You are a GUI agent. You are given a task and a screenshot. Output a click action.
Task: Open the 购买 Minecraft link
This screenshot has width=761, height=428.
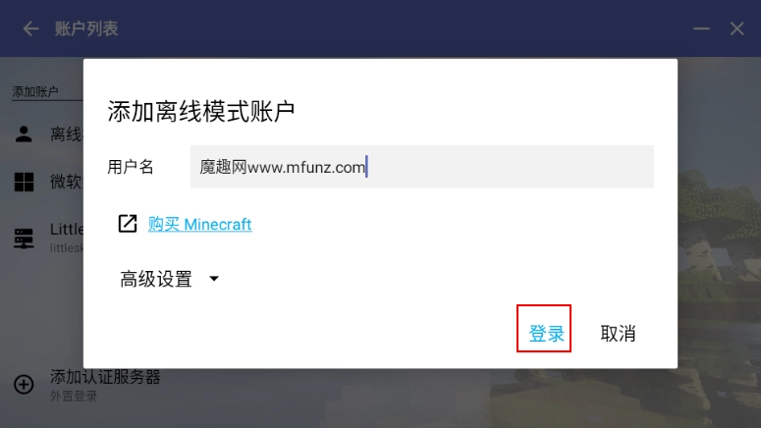pyautogui.click(x=199, y=224)
